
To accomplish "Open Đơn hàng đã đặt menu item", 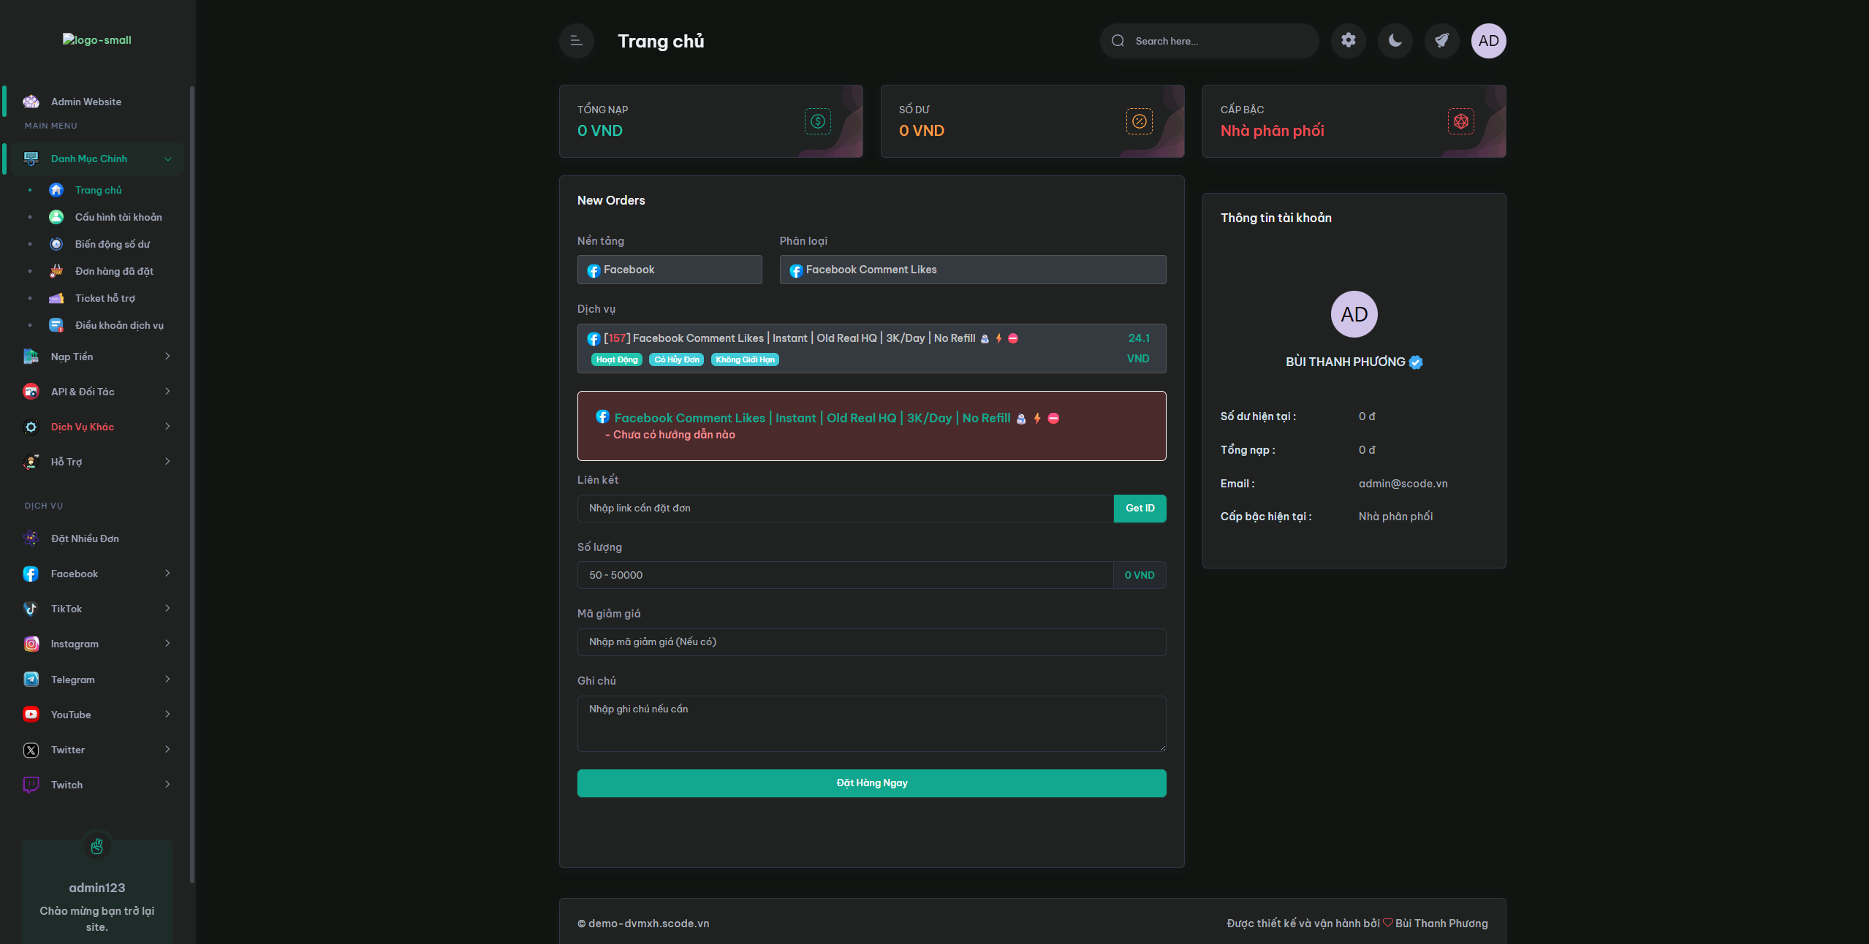I will [x=114, y=271].
